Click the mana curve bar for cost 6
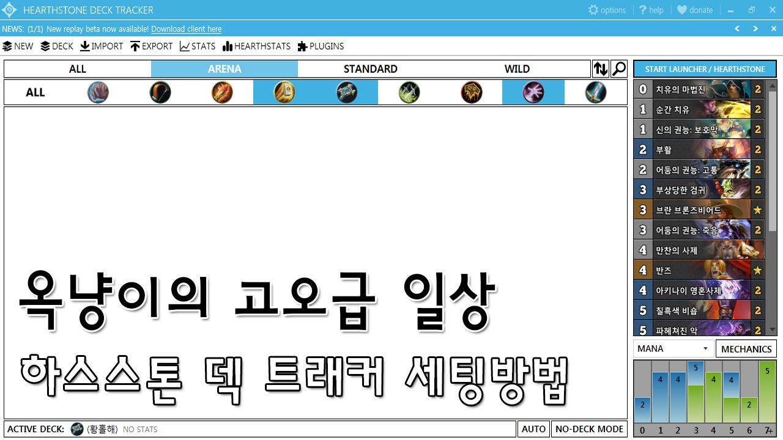The width and height of the screenshot is (783, 440). 749,410
